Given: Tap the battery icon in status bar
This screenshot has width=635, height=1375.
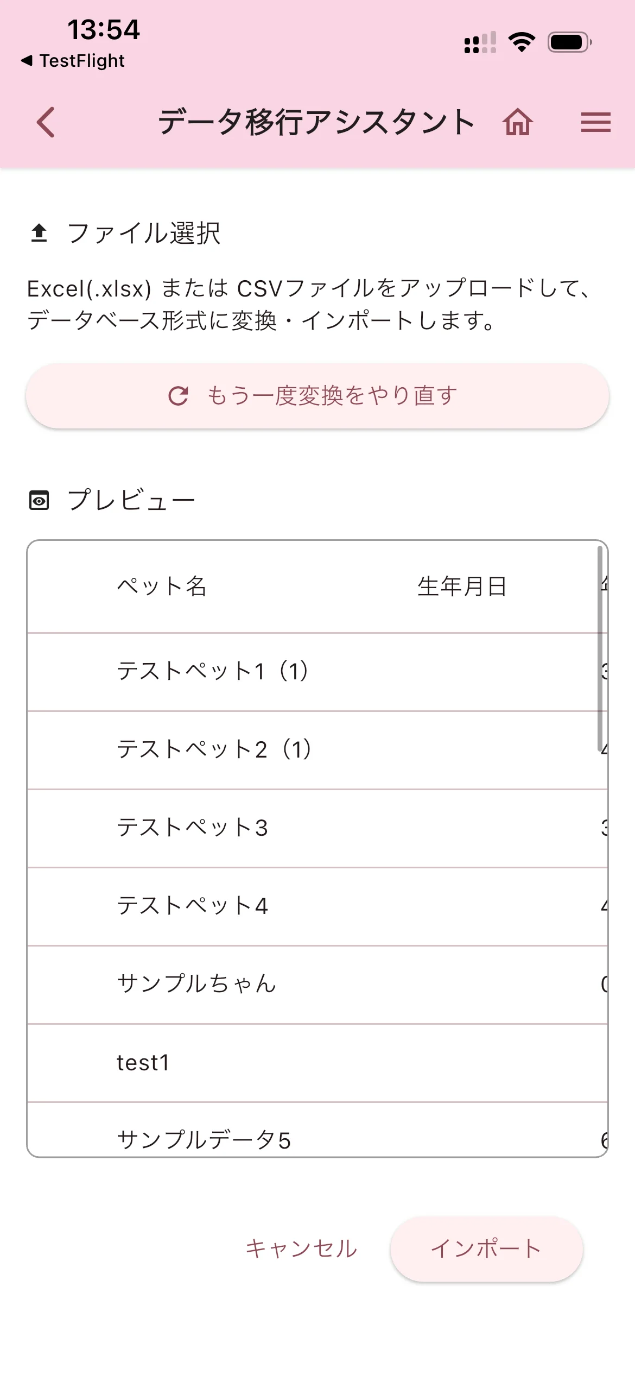Looking at the screenshot, I should click(569, 42).
